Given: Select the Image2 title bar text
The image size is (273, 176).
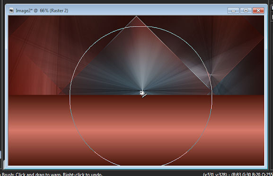Looking at the screenshot, I should pyautogui.click(x=42, y=10).
